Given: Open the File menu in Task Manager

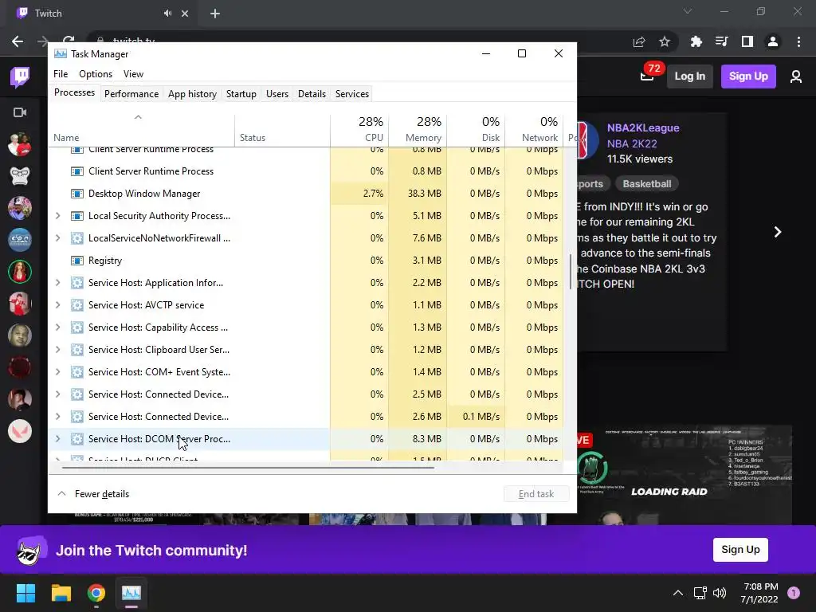Looking at the screenshot, I should (61, 74).
